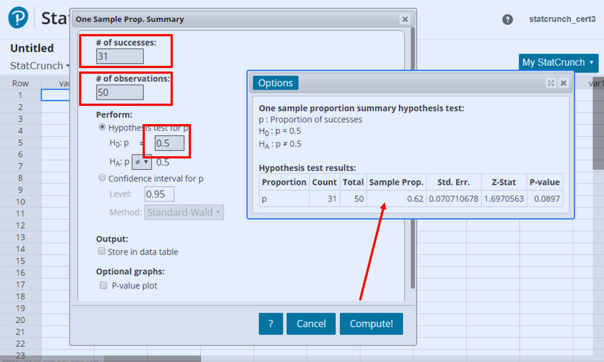Screen dimensions: 604x362
Task: Select Confidence interval for p option
Action: (102, 178)
